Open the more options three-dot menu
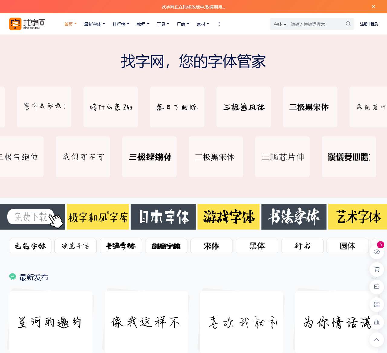Viewport: 387px width, 353px height. coord(219,24)
